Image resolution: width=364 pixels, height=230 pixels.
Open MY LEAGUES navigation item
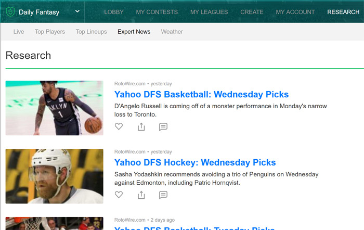pos(209,12)
